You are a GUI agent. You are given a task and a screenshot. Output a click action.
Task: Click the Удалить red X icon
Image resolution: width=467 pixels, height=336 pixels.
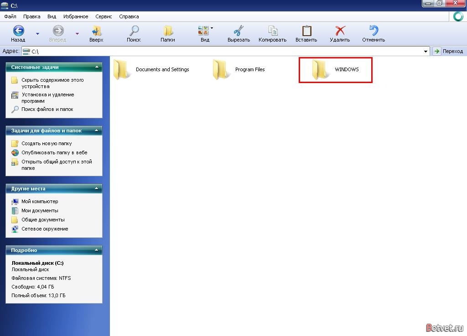pyautogui.click(x=340, y=31)
